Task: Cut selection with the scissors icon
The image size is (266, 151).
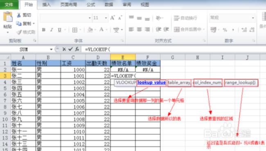Action: click(x=19, y=15)
